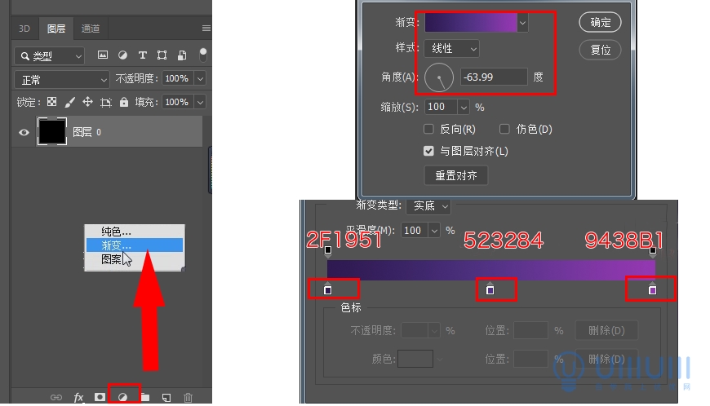This screenshot has height=406, width=710.
Task: Lock image pixels brush icon
Action: (69, 102)
